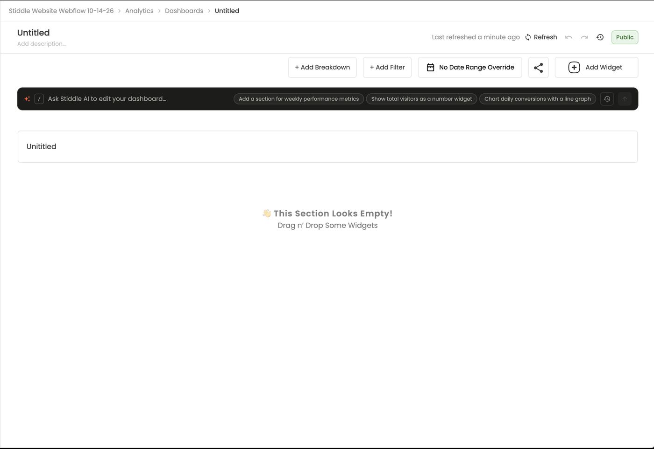The image size is (654, 449).
Task: Navigate to Dashboards breadcrumb
Action: [x=184, y=11]
